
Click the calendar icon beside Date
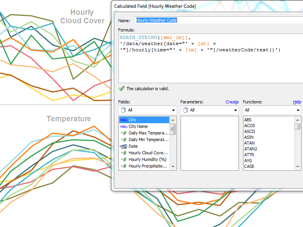124,146
